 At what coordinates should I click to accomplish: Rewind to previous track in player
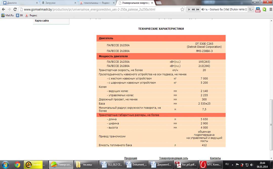(x=193, y=9)
